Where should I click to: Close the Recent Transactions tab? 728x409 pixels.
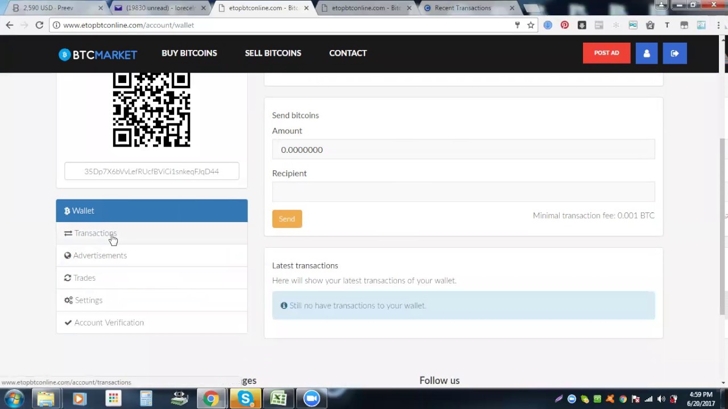[511, 8]
